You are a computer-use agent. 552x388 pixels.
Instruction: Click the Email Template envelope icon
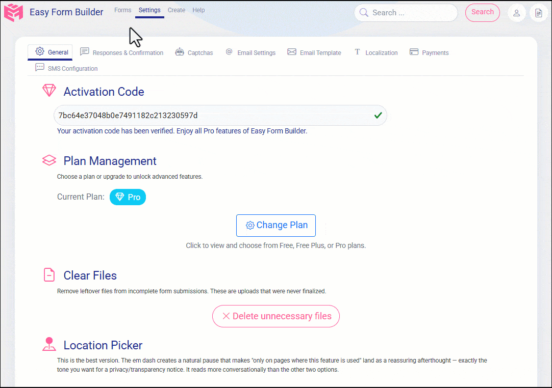(292, 52)
